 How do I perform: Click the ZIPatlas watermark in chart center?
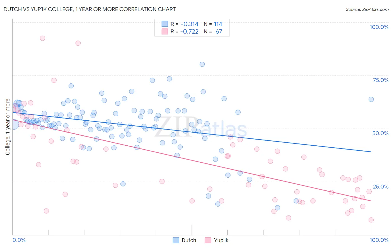(x=200, y=128)
